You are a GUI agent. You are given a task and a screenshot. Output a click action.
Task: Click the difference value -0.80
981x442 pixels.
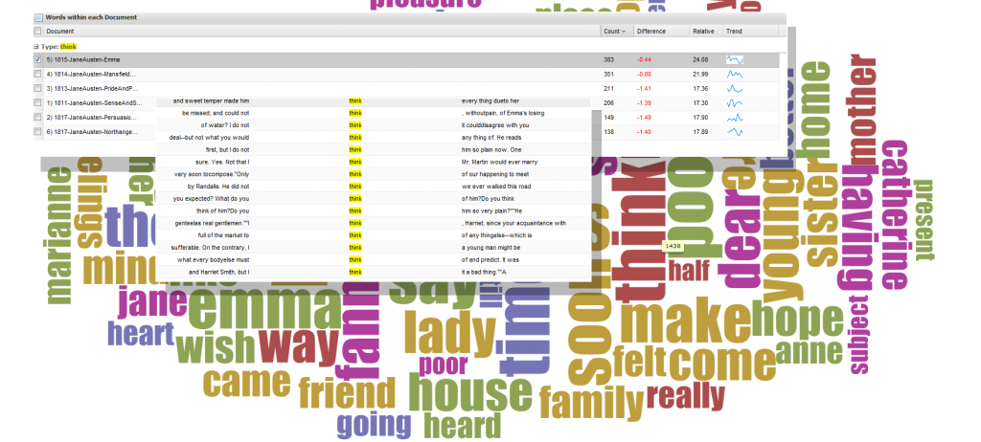(x=644, y=74)
